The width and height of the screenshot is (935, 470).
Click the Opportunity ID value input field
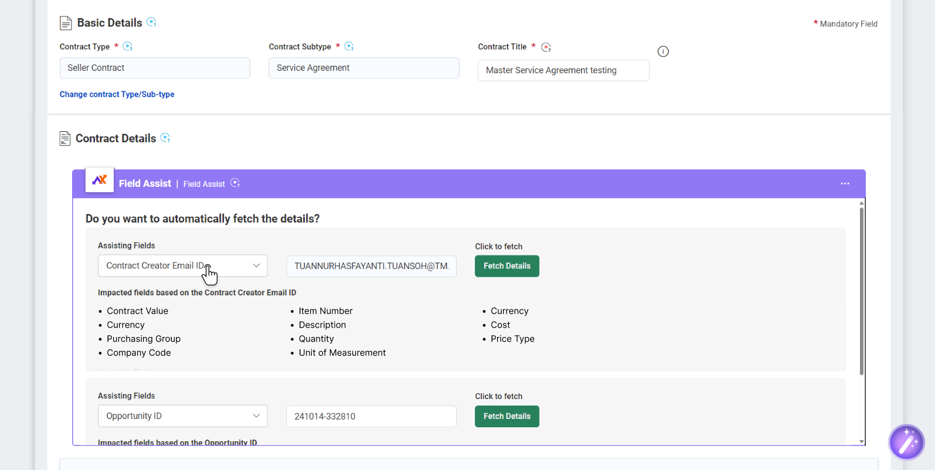point(371,417)
